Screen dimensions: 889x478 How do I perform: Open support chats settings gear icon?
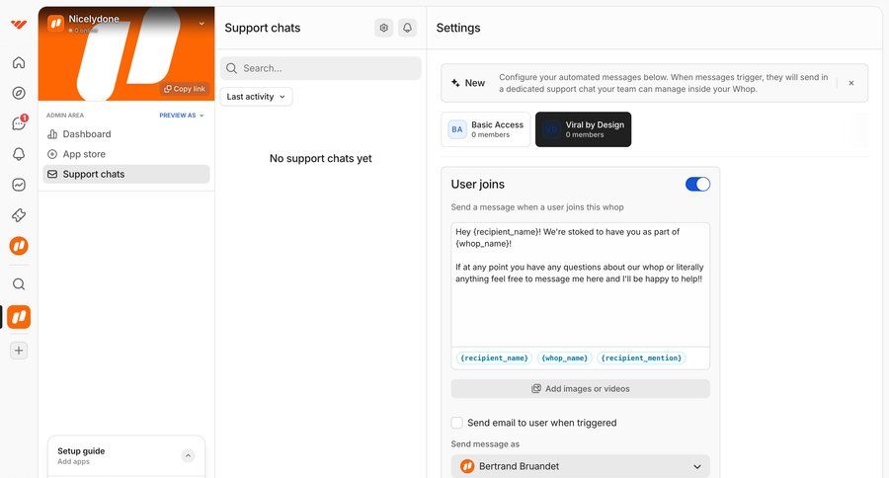click(x=384, y=28)
